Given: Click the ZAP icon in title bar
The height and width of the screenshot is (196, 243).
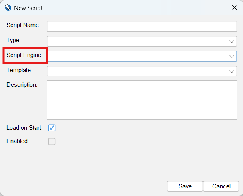Looking at the screenshot, I should [8, 8].
